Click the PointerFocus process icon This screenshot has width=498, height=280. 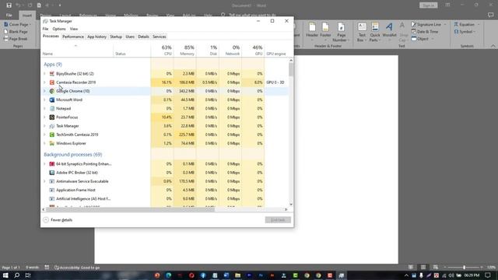pyautogui.click(x=52, y=117)
